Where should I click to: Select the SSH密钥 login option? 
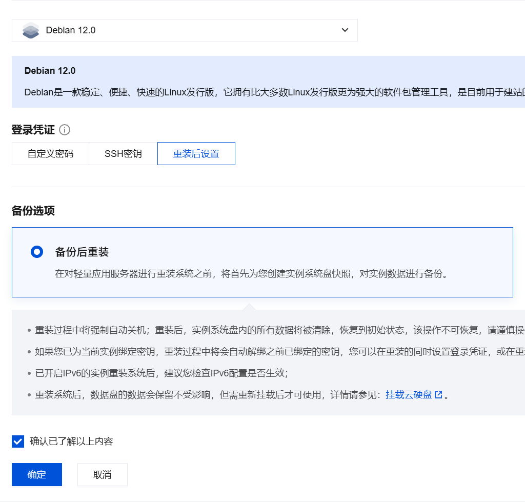click(x=123, y=154)
